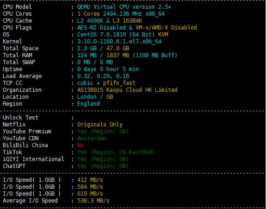This screenshot has width=266, height=209.
Task: Select the CPU Cores value text
Action: coord(121,14)
